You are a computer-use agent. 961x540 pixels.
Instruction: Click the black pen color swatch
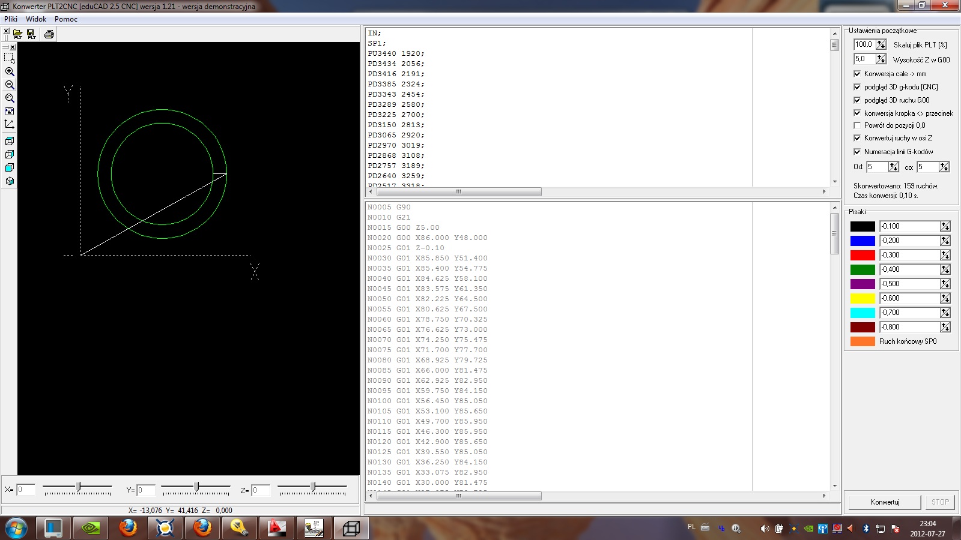click(862, 226)
